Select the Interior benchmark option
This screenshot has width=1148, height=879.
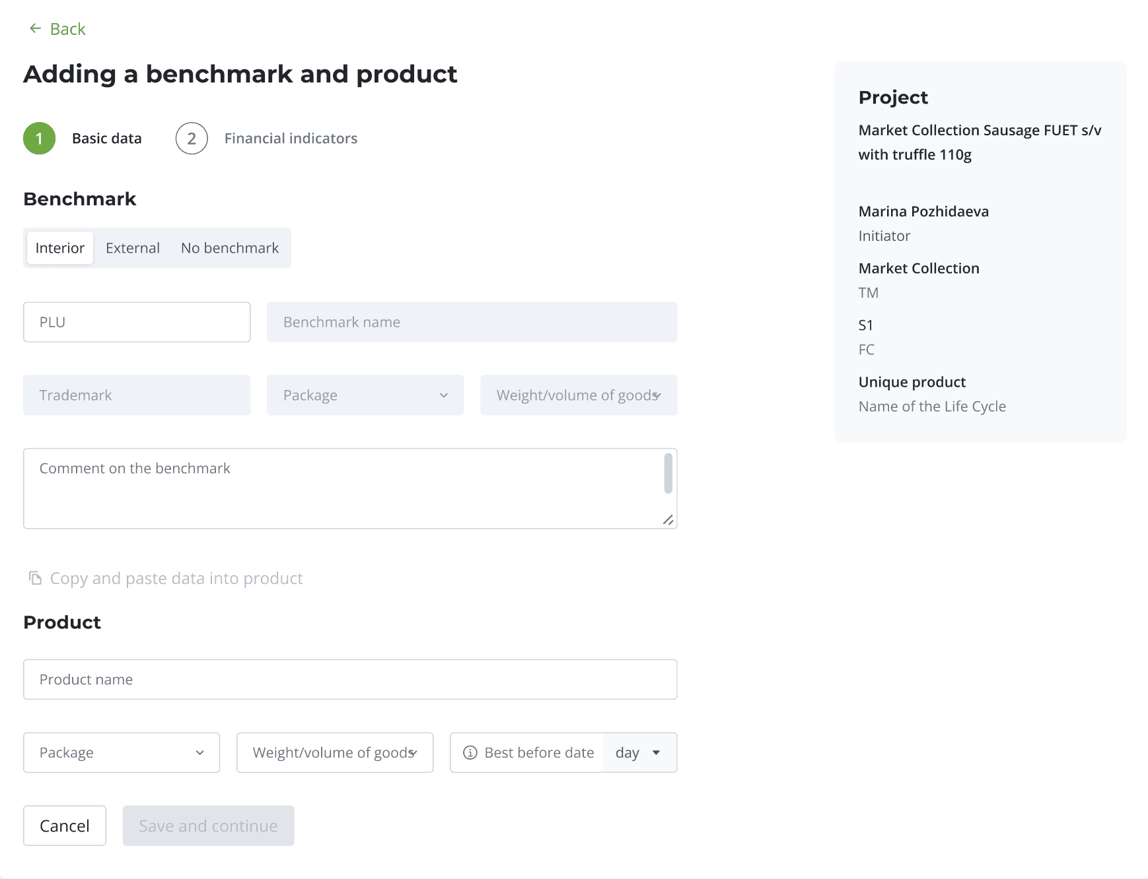click(60, 248)
